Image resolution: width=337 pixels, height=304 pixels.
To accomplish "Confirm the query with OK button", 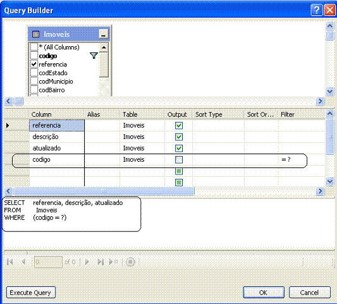I will click(x=264, y=293).
